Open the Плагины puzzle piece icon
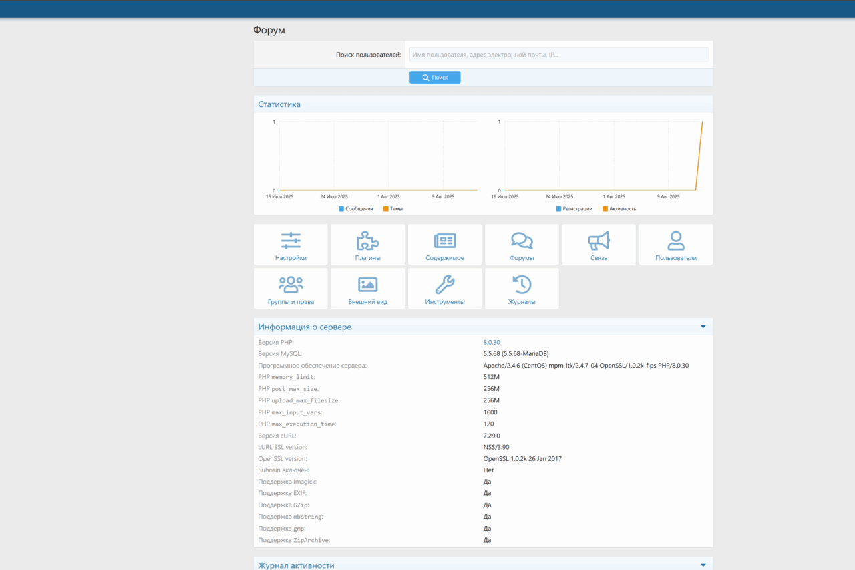855x570 pixels. pyautogui.click(x=368, y=241)
